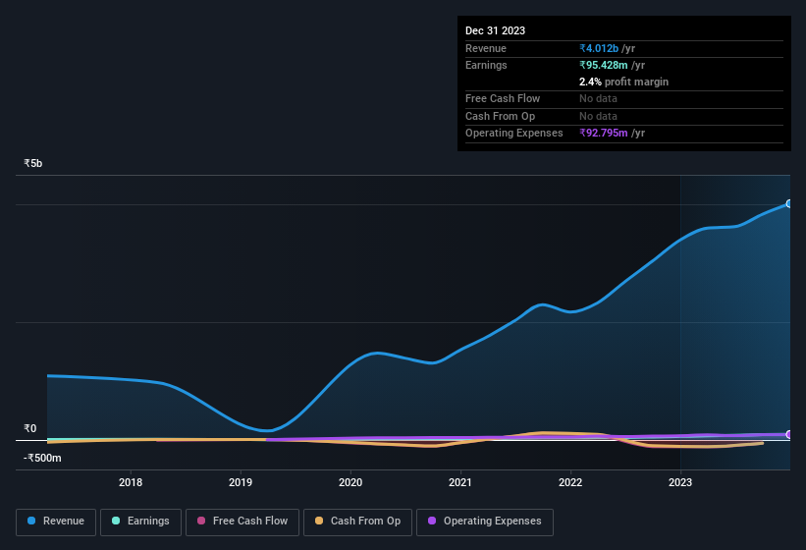This screenshot has height=550, width=806.
Task: Toggle Free Cash Flow series visibility
Action: [242, 522]
